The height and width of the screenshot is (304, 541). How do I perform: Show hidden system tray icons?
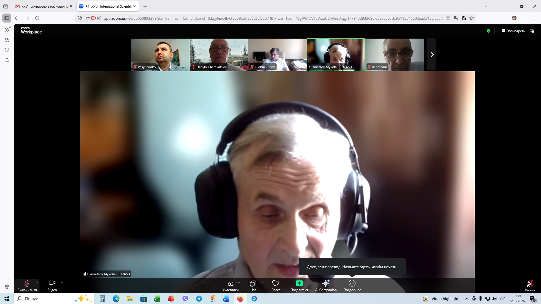467,299
